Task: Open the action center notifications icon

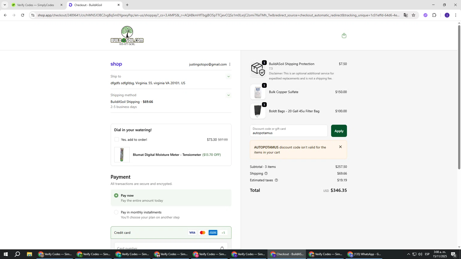Action: [454, 254]
